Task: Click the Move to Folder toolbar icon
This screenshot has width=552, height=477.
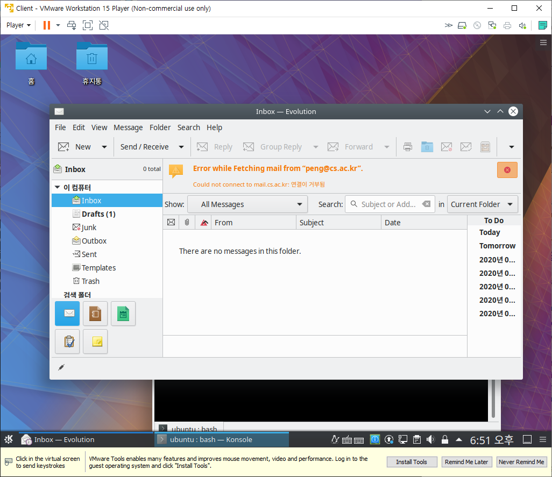Action: (427, 147)
